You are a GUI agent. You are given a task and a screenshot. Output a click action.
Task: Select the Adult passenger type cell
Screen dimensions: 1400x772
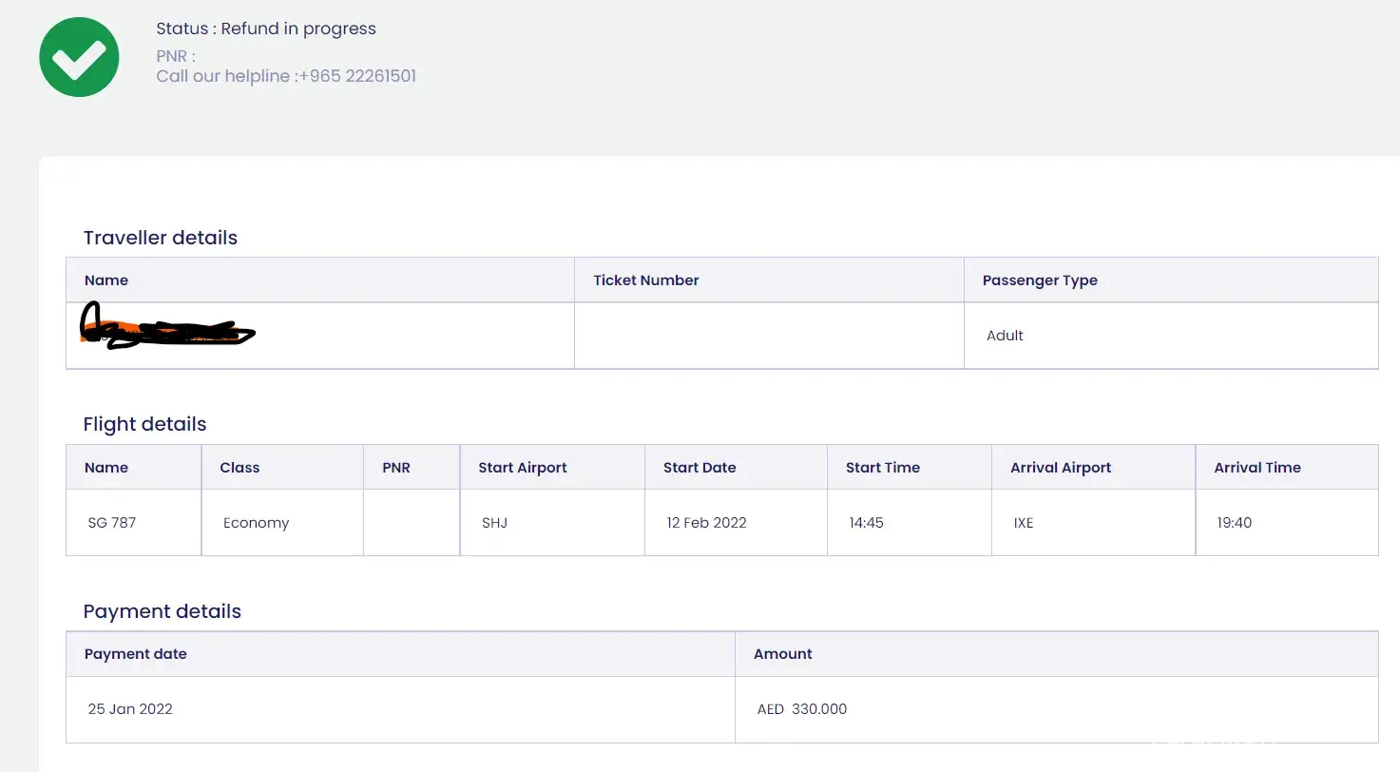(1005, 336)
